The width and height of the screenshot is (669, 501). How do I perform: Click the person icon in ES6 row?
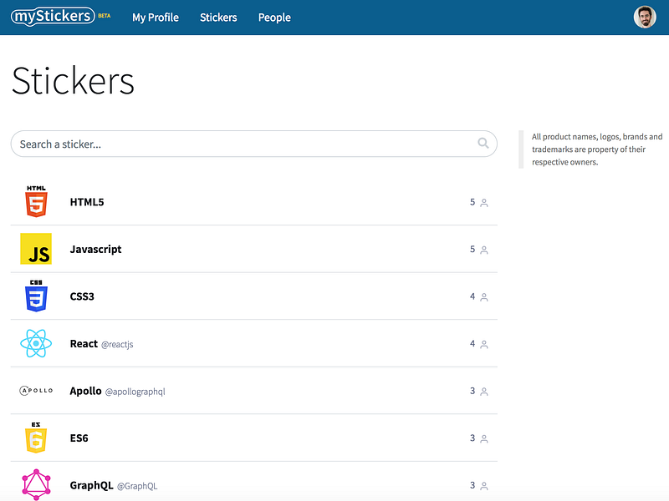point(484,439)
